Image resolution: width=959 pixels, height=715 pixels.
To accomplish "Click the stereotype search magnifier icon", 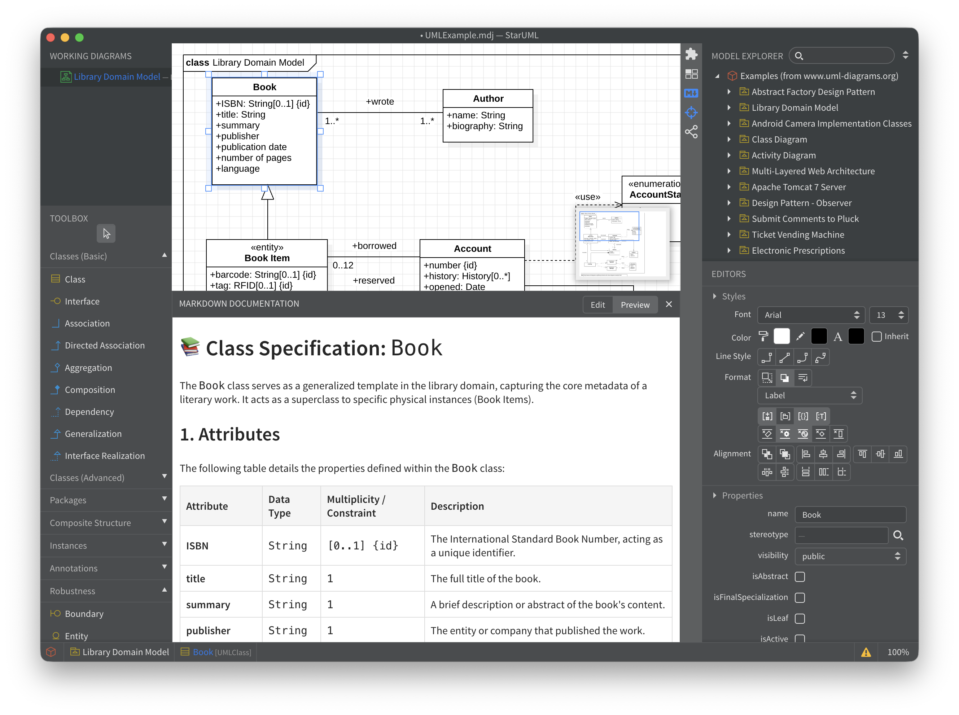I will point(898,535).
